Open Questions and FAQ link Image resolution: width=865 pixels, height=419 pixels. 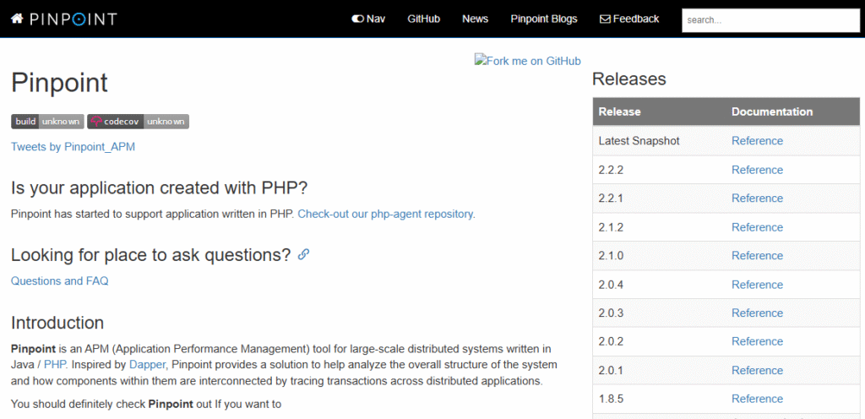click(x=59, y=281)
